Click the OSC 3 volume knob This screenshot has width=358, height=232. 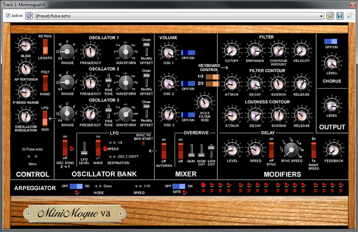click(169, 115)
